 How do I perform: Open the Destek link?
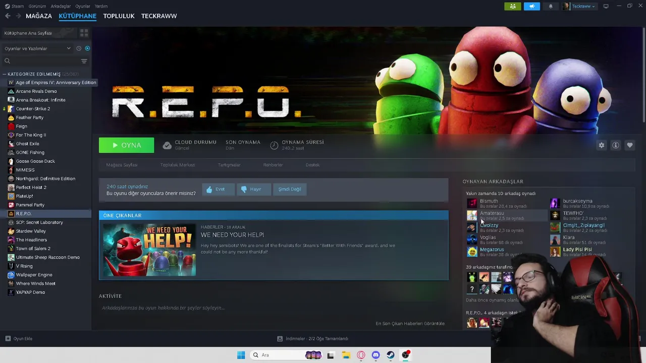tap(312, 165)
